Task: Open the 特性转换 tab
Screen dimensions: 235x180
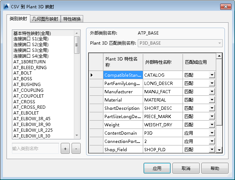Action: (72, 19)
